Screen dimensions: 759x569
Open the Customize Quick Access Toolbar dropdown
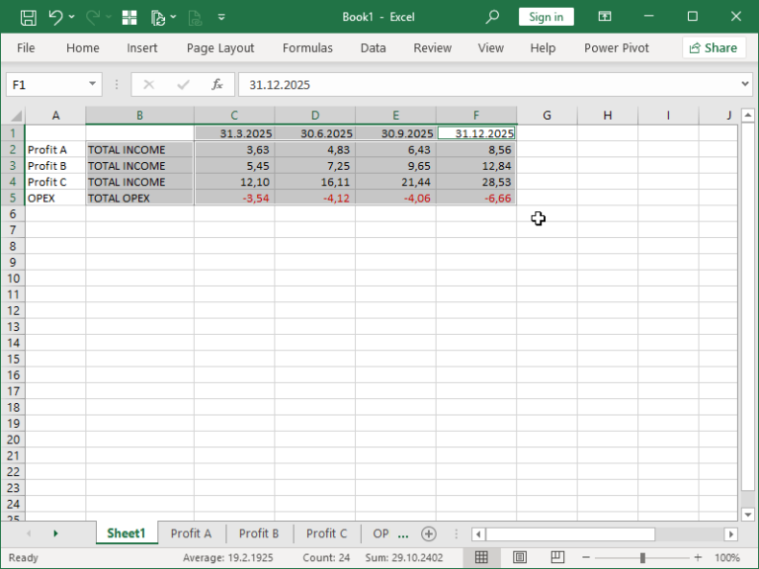pyautogui.click(x=221, y=17)
